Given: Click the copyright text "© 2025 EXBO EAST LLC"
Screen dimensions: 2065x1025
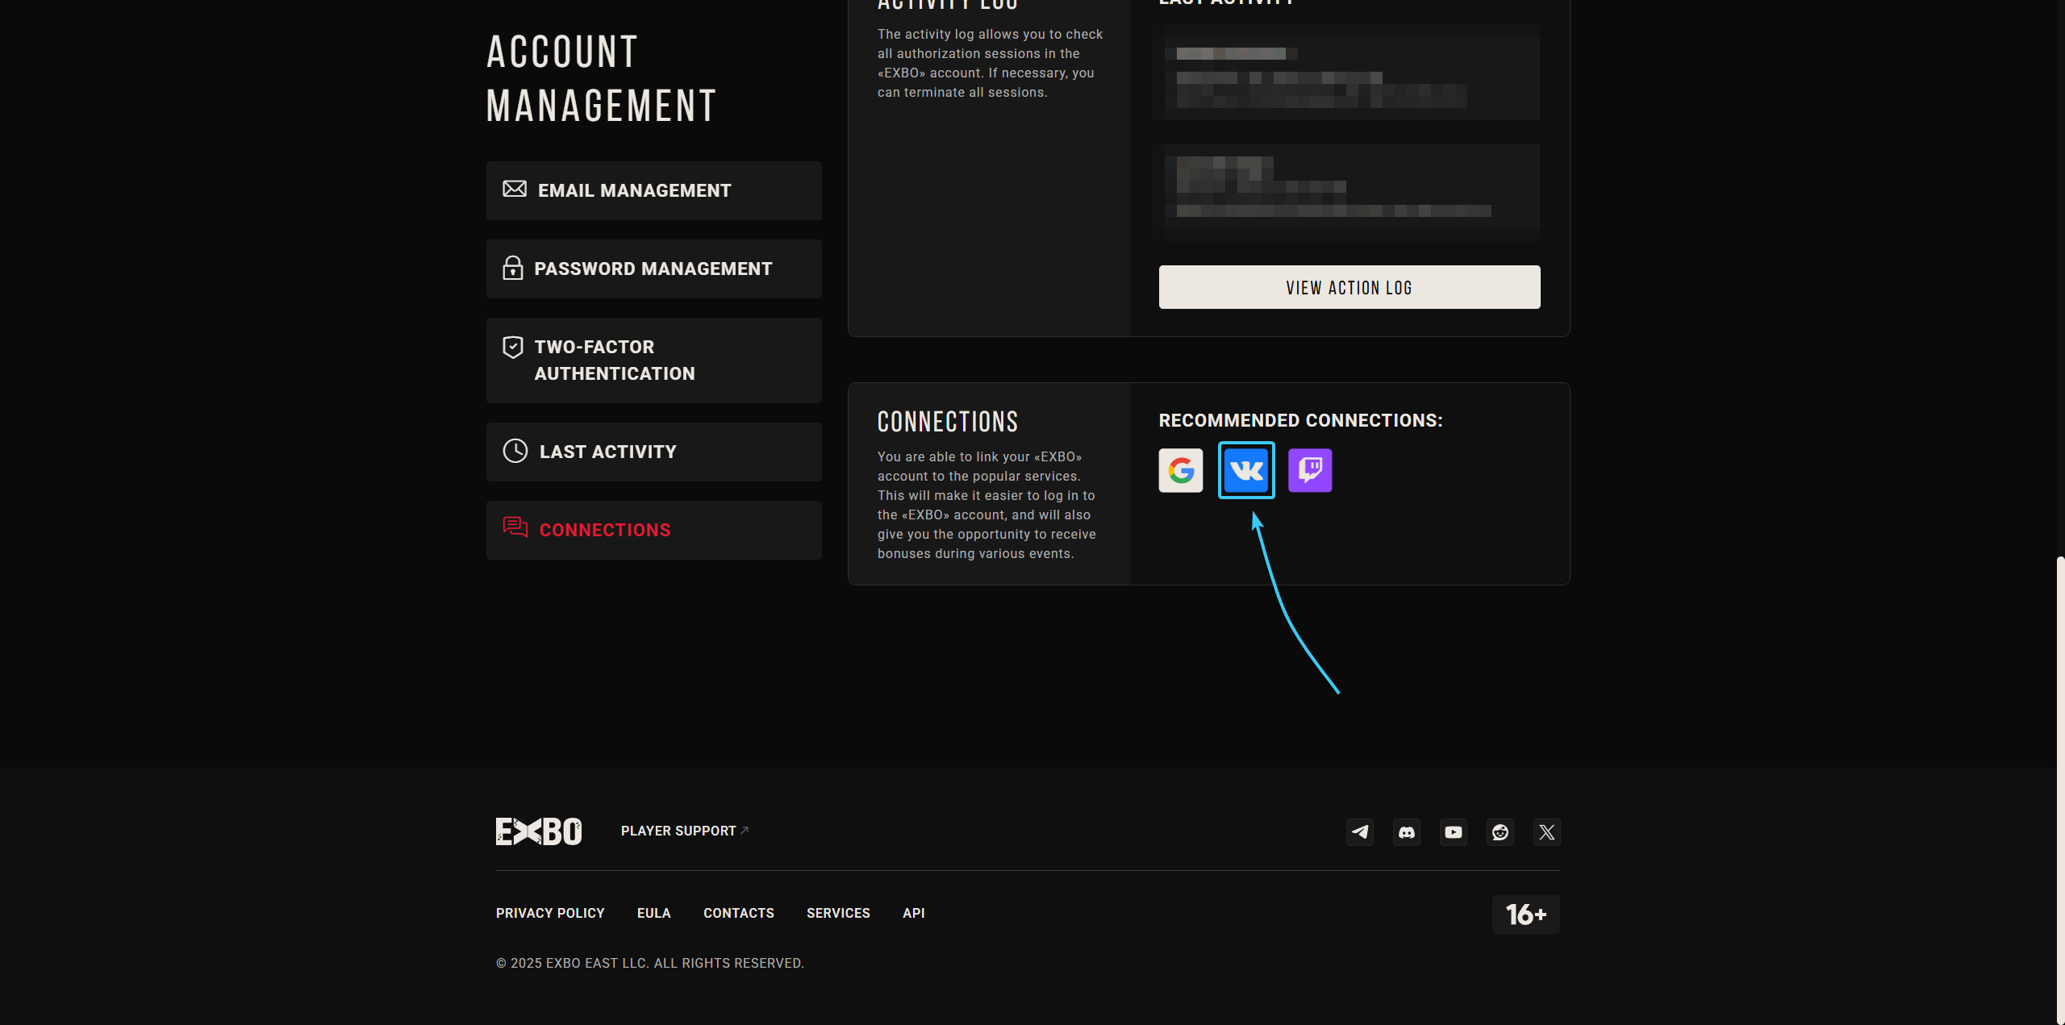Looking at the screenshot, I should [572, 963].
